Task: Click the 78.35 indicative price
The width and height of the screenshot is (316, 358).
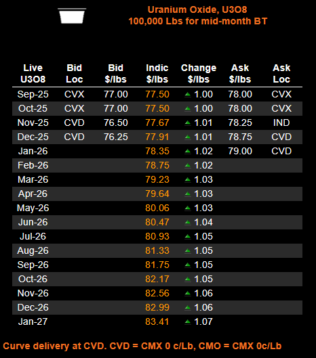Action: click(157, 151)
